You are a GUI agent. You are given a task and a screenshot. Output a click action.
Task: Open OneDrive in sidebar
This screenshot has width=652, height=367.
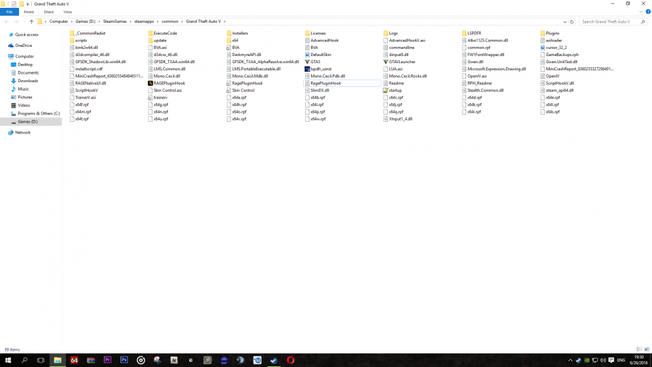[23, 46]
